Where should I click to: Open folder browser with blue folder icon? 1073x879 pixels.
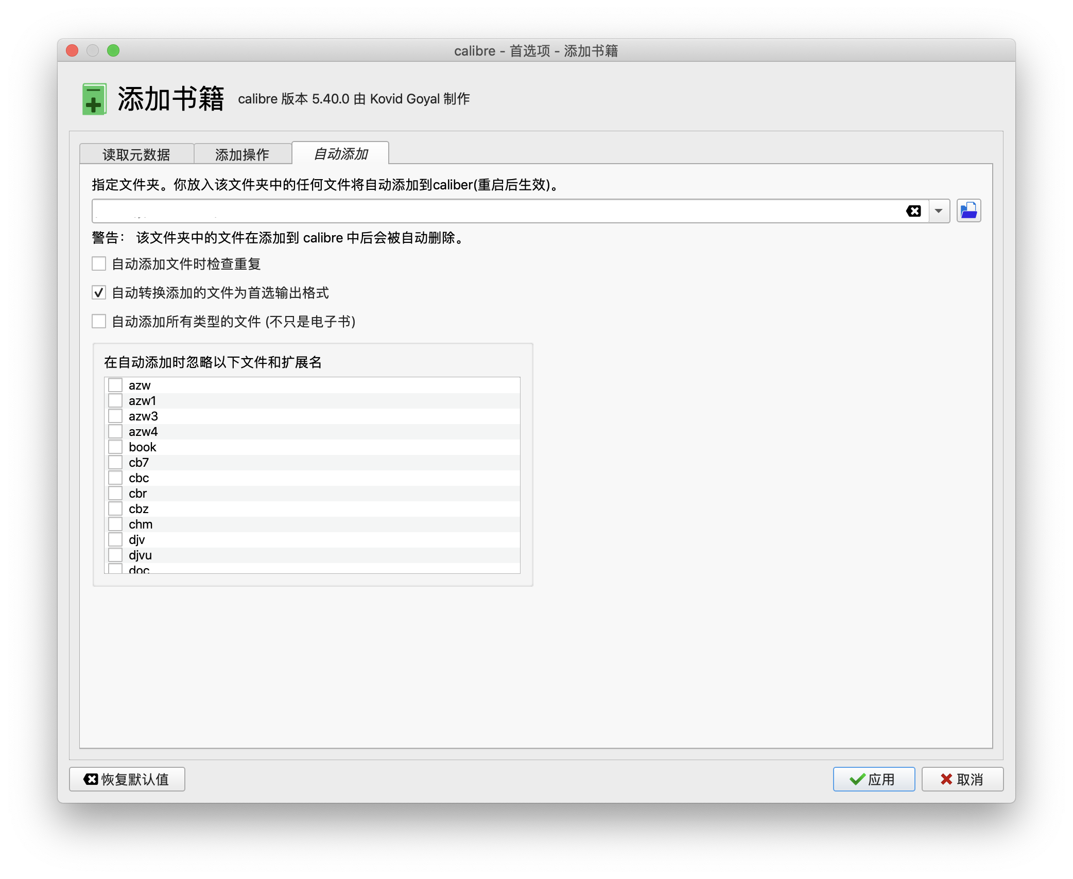[x=968, y=211]
